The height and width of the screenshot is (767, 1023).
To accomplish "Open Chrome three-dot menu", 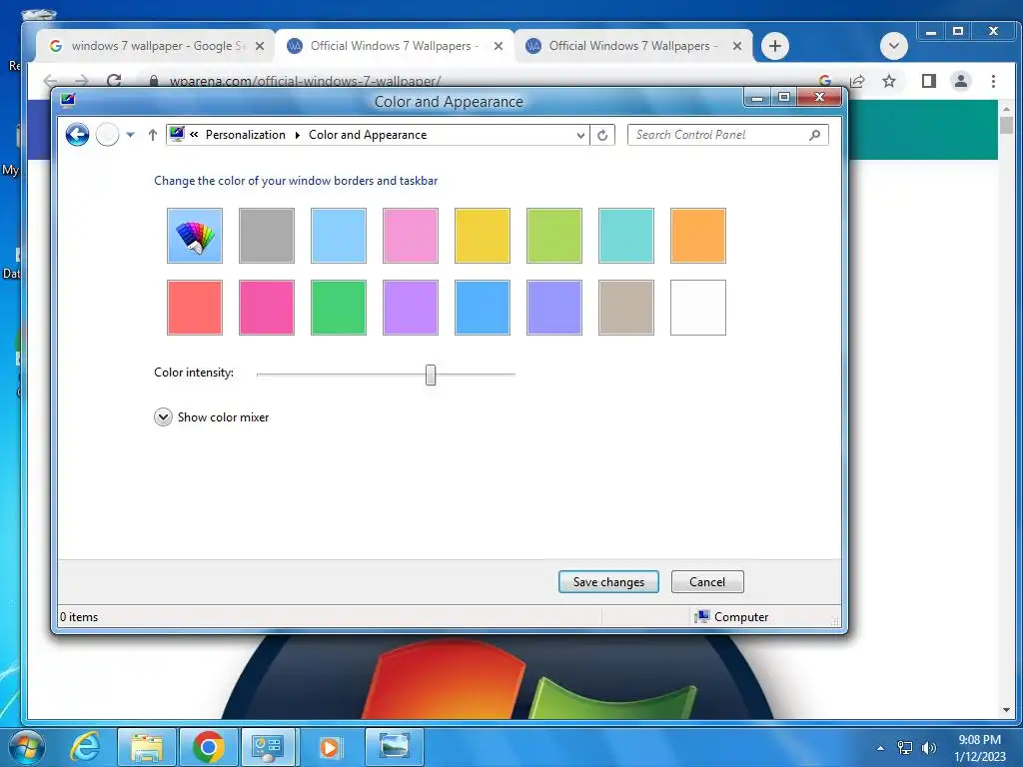I will (x=993, y=81).
